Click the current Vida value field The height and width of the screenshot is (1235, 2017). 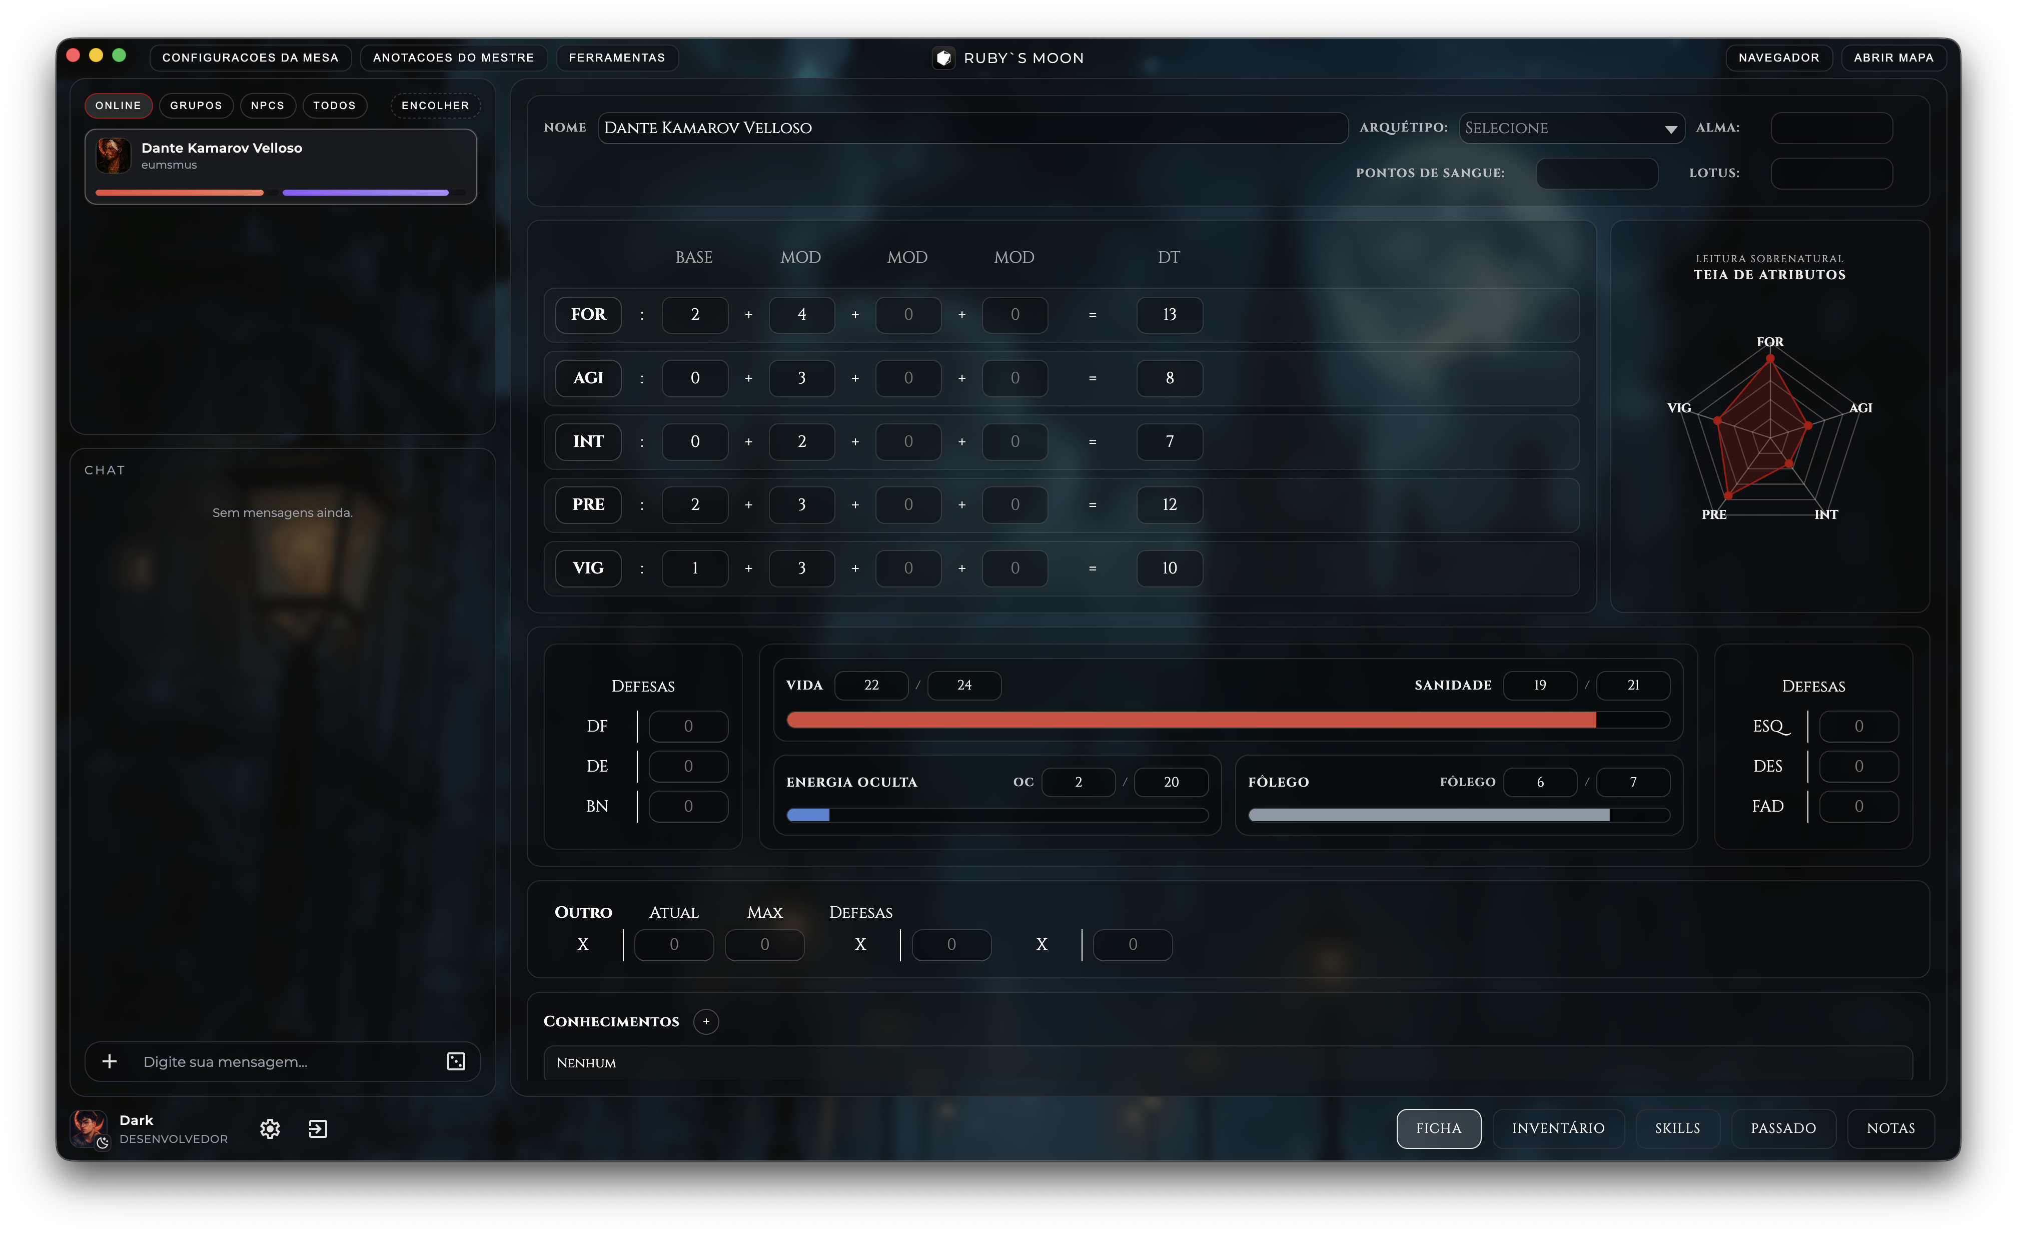tap(871, 686)
